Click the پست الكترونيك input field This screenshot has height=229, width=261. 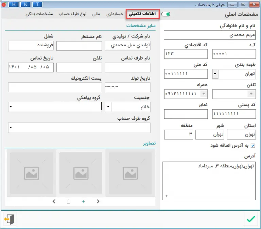pyautogui.click(x=55, y=87)
